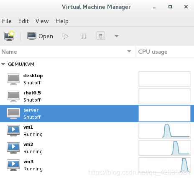Click the vm3 running monitor icon
The image size is (194, 180).
point(13,165)
